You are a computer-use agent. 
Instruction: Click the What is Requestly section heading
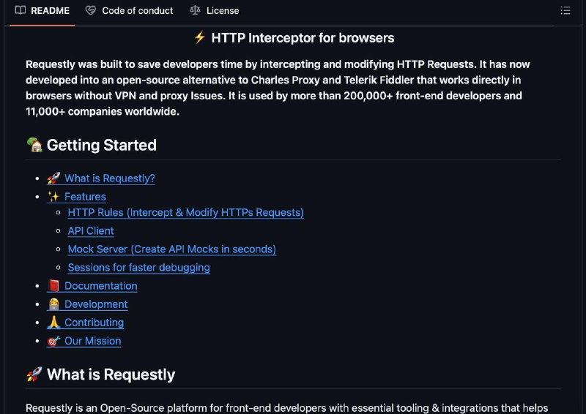(111, 375)
